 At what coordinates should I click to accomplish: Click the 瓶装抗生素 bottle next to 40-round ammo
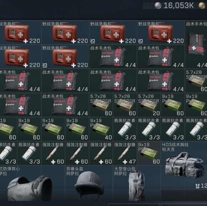125,129
